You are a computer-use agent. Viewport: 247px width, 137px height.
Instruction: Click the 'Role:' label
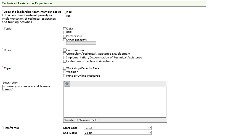pos(7,50)
